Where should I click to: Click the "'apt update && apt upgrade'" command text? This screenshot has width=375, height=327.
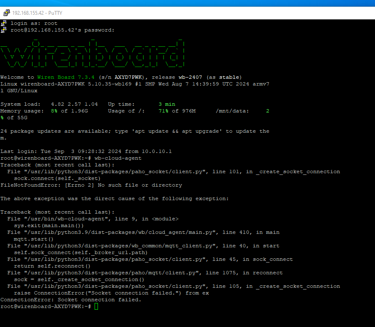coord(177,131)
